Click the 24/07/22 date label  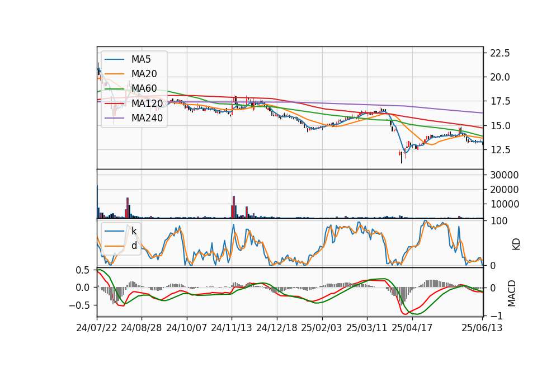click(x=97, y=328)
